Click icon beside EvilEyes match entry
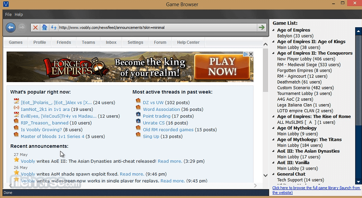 [x=16, y=114]
